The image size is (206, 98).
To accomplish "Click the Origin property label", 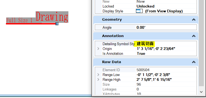I will pos(107,49).
